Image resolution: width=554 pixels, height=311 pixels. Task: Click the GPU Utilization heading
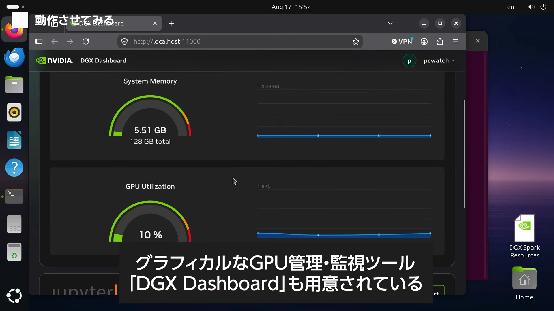tap(150, 186)
